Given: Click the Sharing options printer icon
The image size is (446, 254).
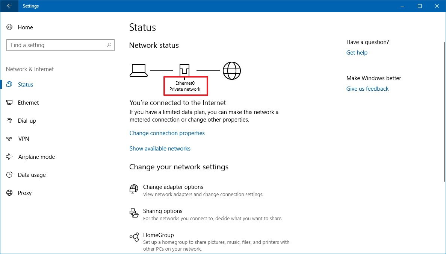Looking at the screenshot, I should 134,213.
